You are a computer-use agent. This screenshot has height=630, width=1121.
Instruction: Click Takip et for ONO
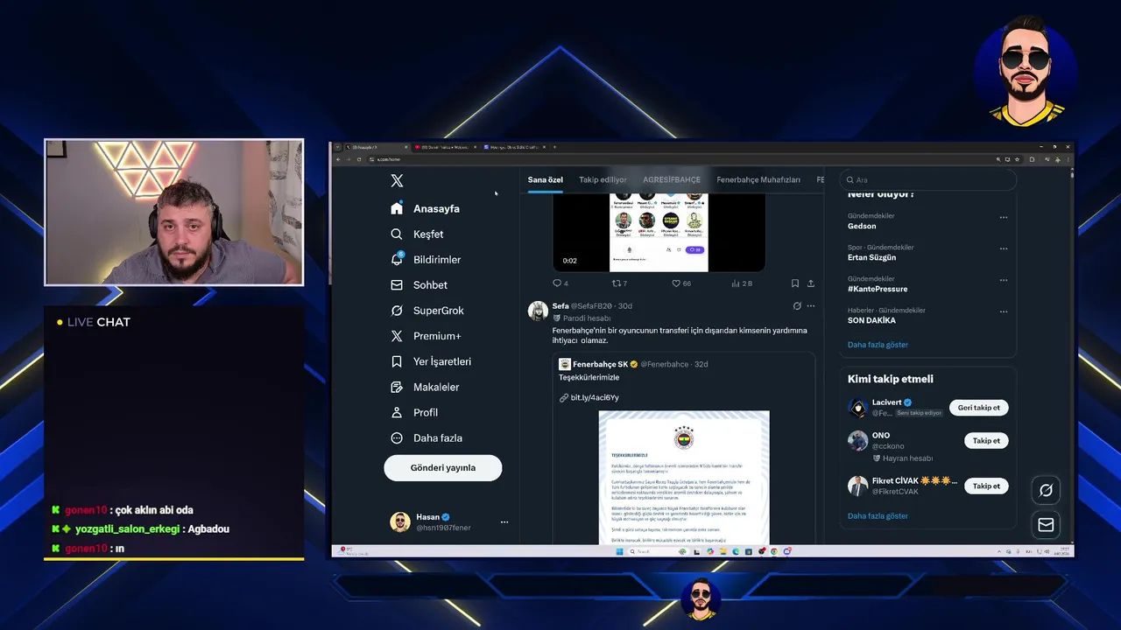pyautogui.click(x=986, y=440)
